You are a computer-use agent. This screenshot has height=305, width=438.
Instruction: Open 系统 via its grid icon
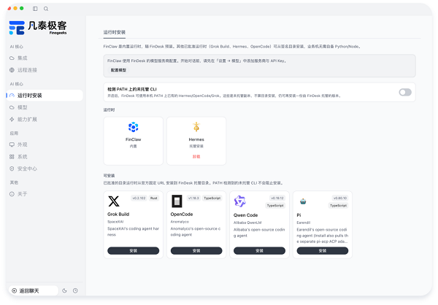[x=12, y=157]
